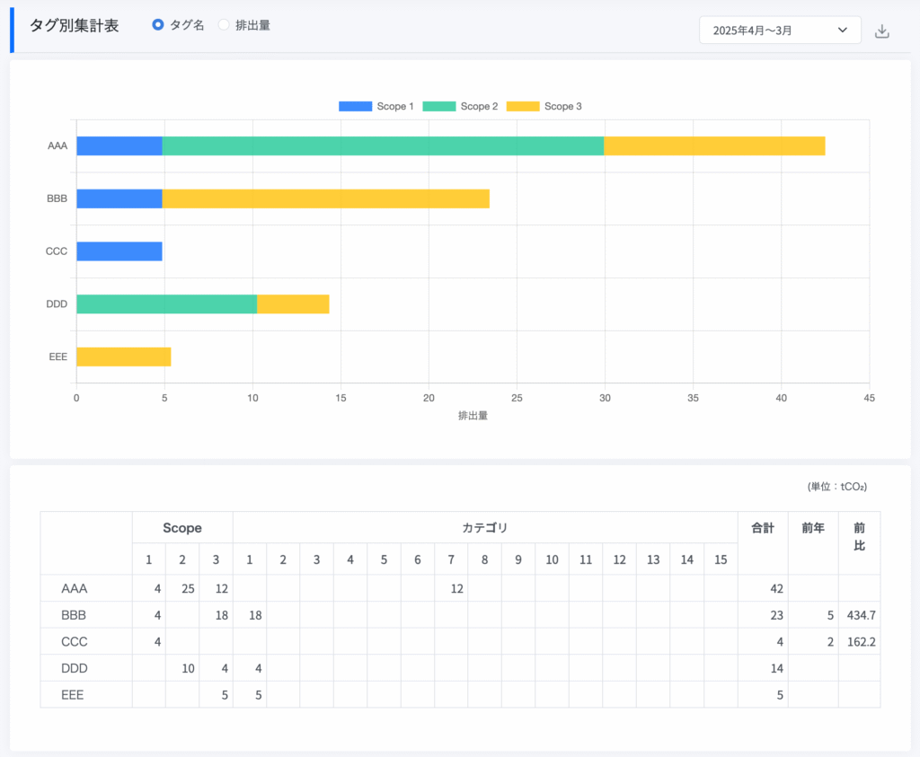This screenshot has height=757, width=920.
Task: Click the CCC row label in table
Action: pos(74,641)
